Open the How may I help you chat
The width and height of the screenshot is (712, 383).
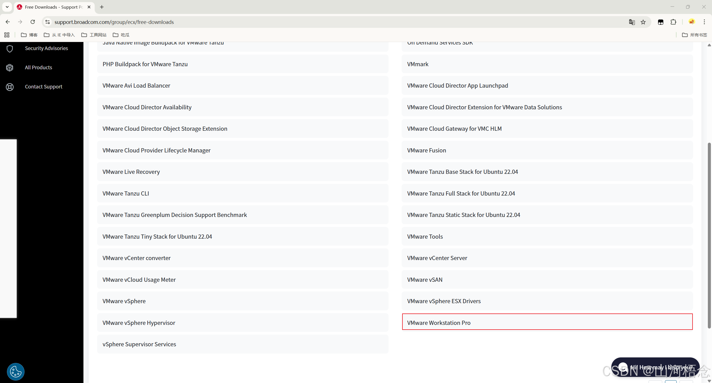[655, 367]
